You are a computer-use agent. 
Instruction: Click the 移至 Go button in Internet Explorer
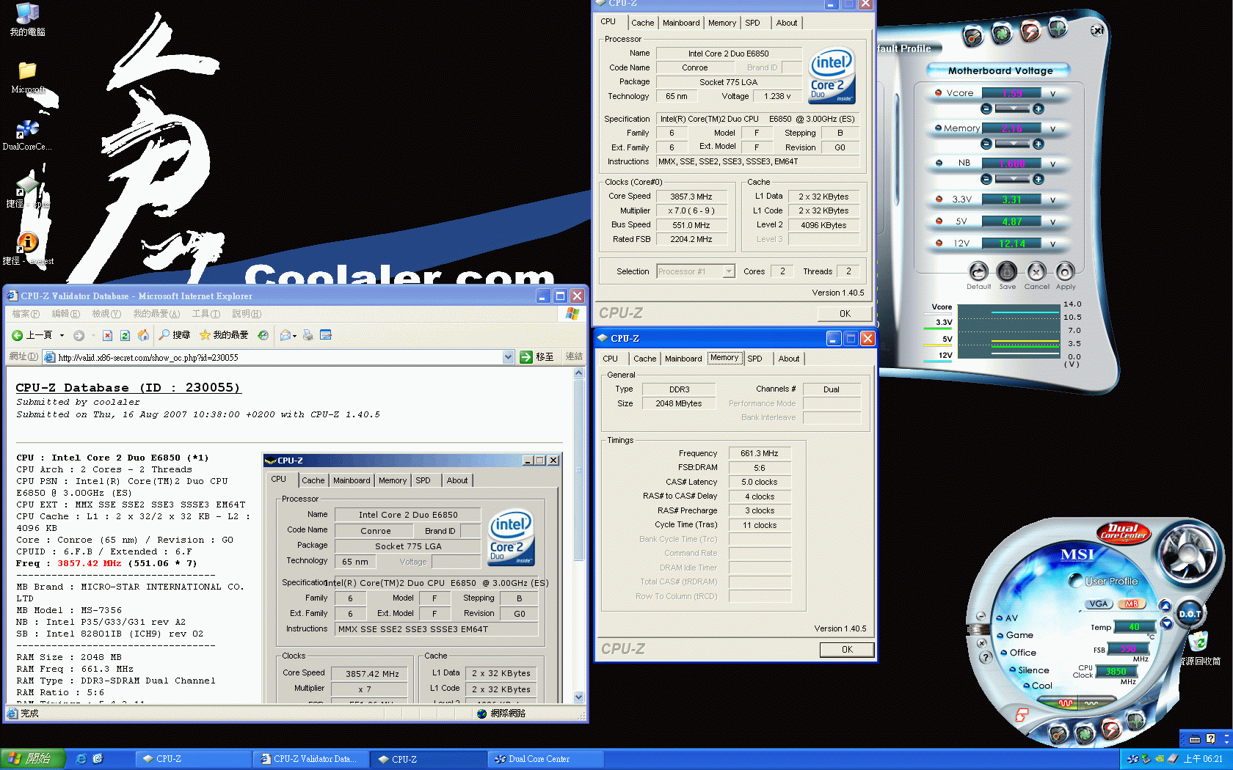[x=537, y=357]
